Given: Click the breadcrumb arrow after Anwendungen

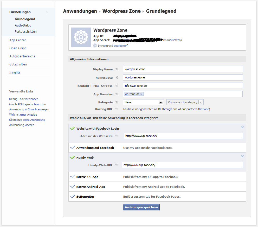Looking at the screenshot, I should pyautogui.click(x=100, y=11).
